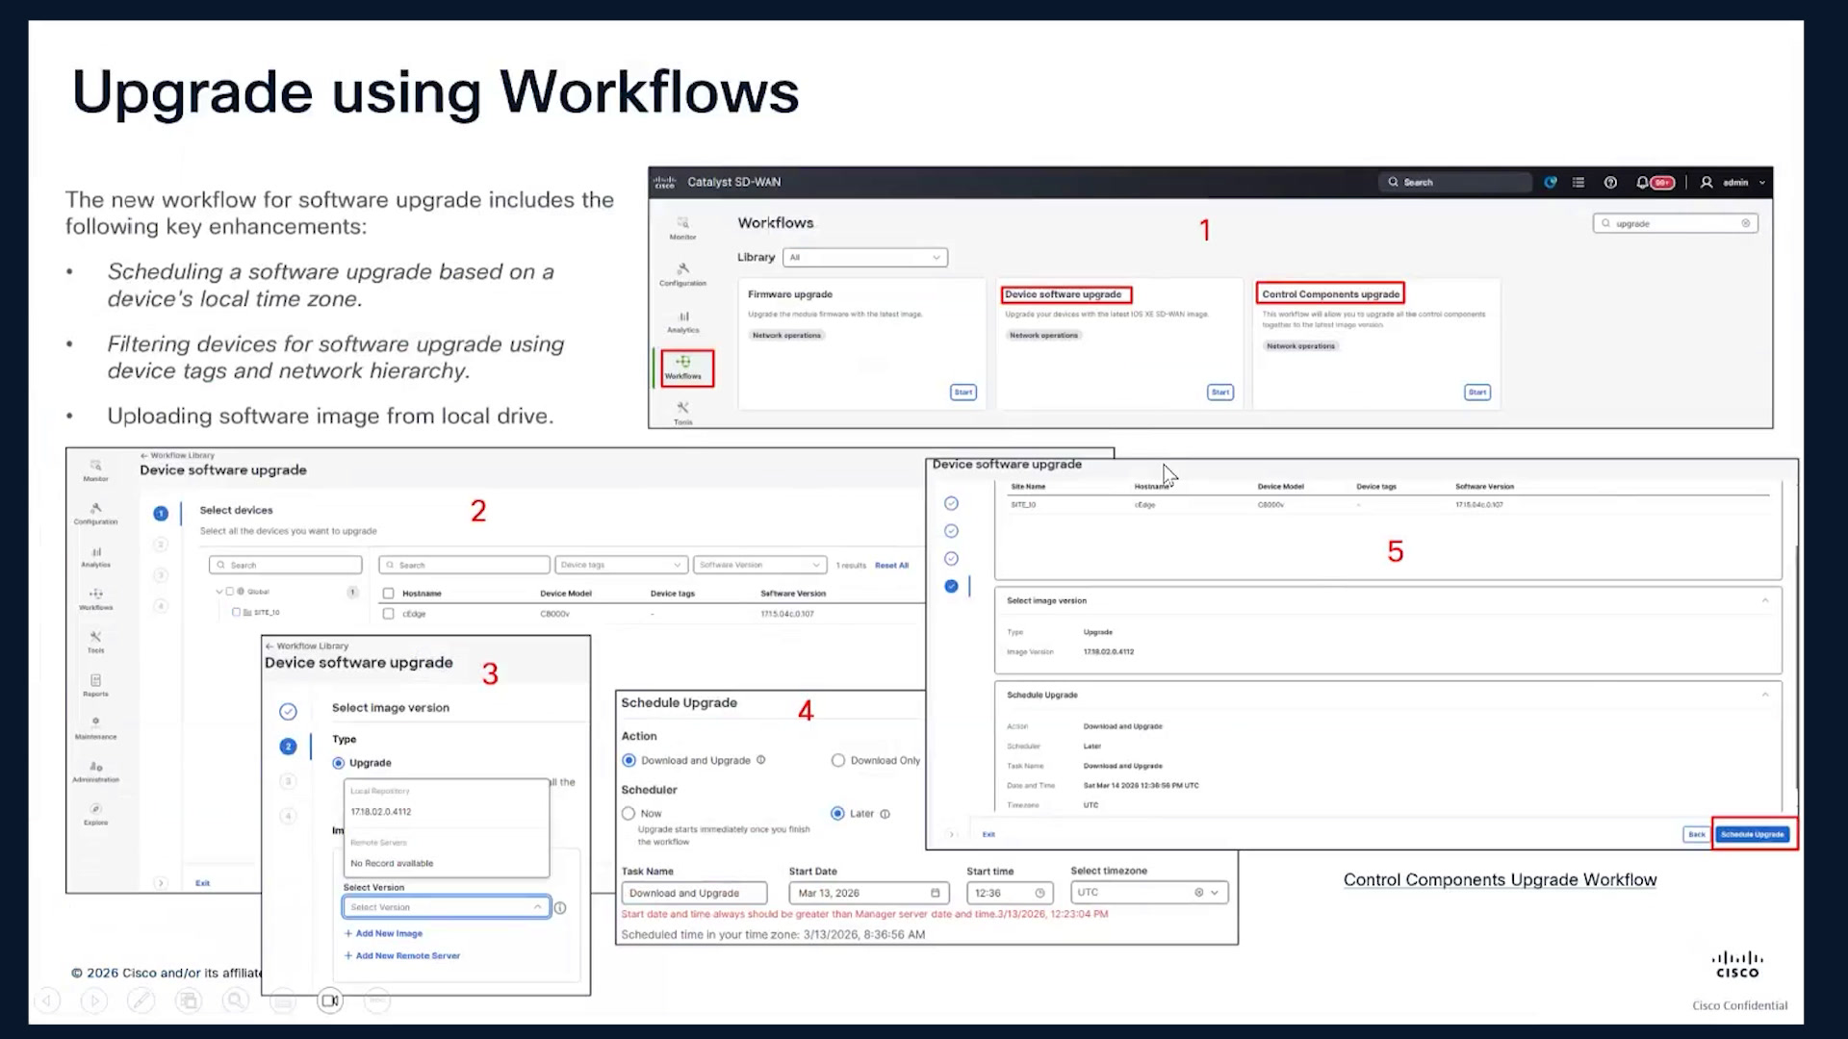Collapse the Select image version summary section
Screen dimensions: 1848x1039
click(1765, 600)
